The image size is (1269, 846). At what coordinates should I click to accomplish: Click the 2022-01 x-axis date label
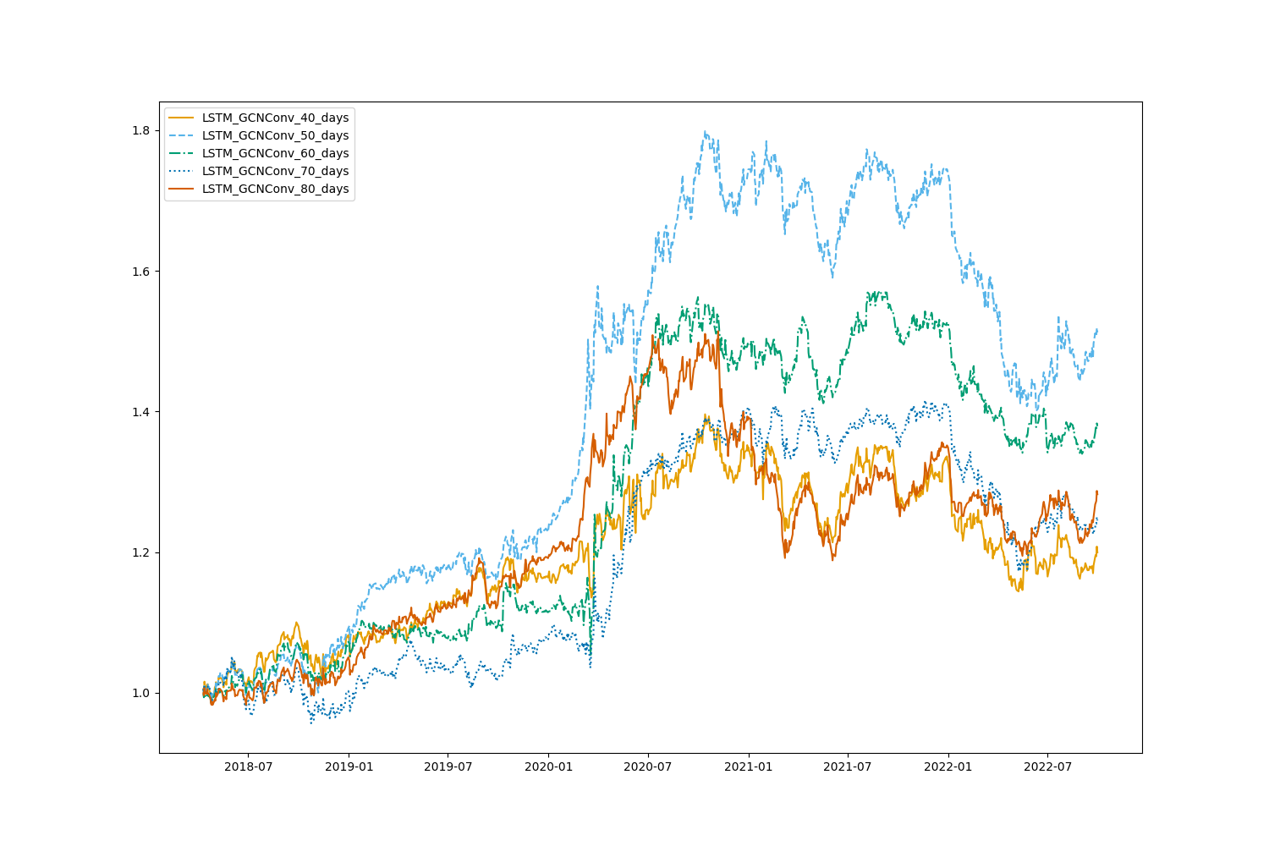(x=948, y=766)
